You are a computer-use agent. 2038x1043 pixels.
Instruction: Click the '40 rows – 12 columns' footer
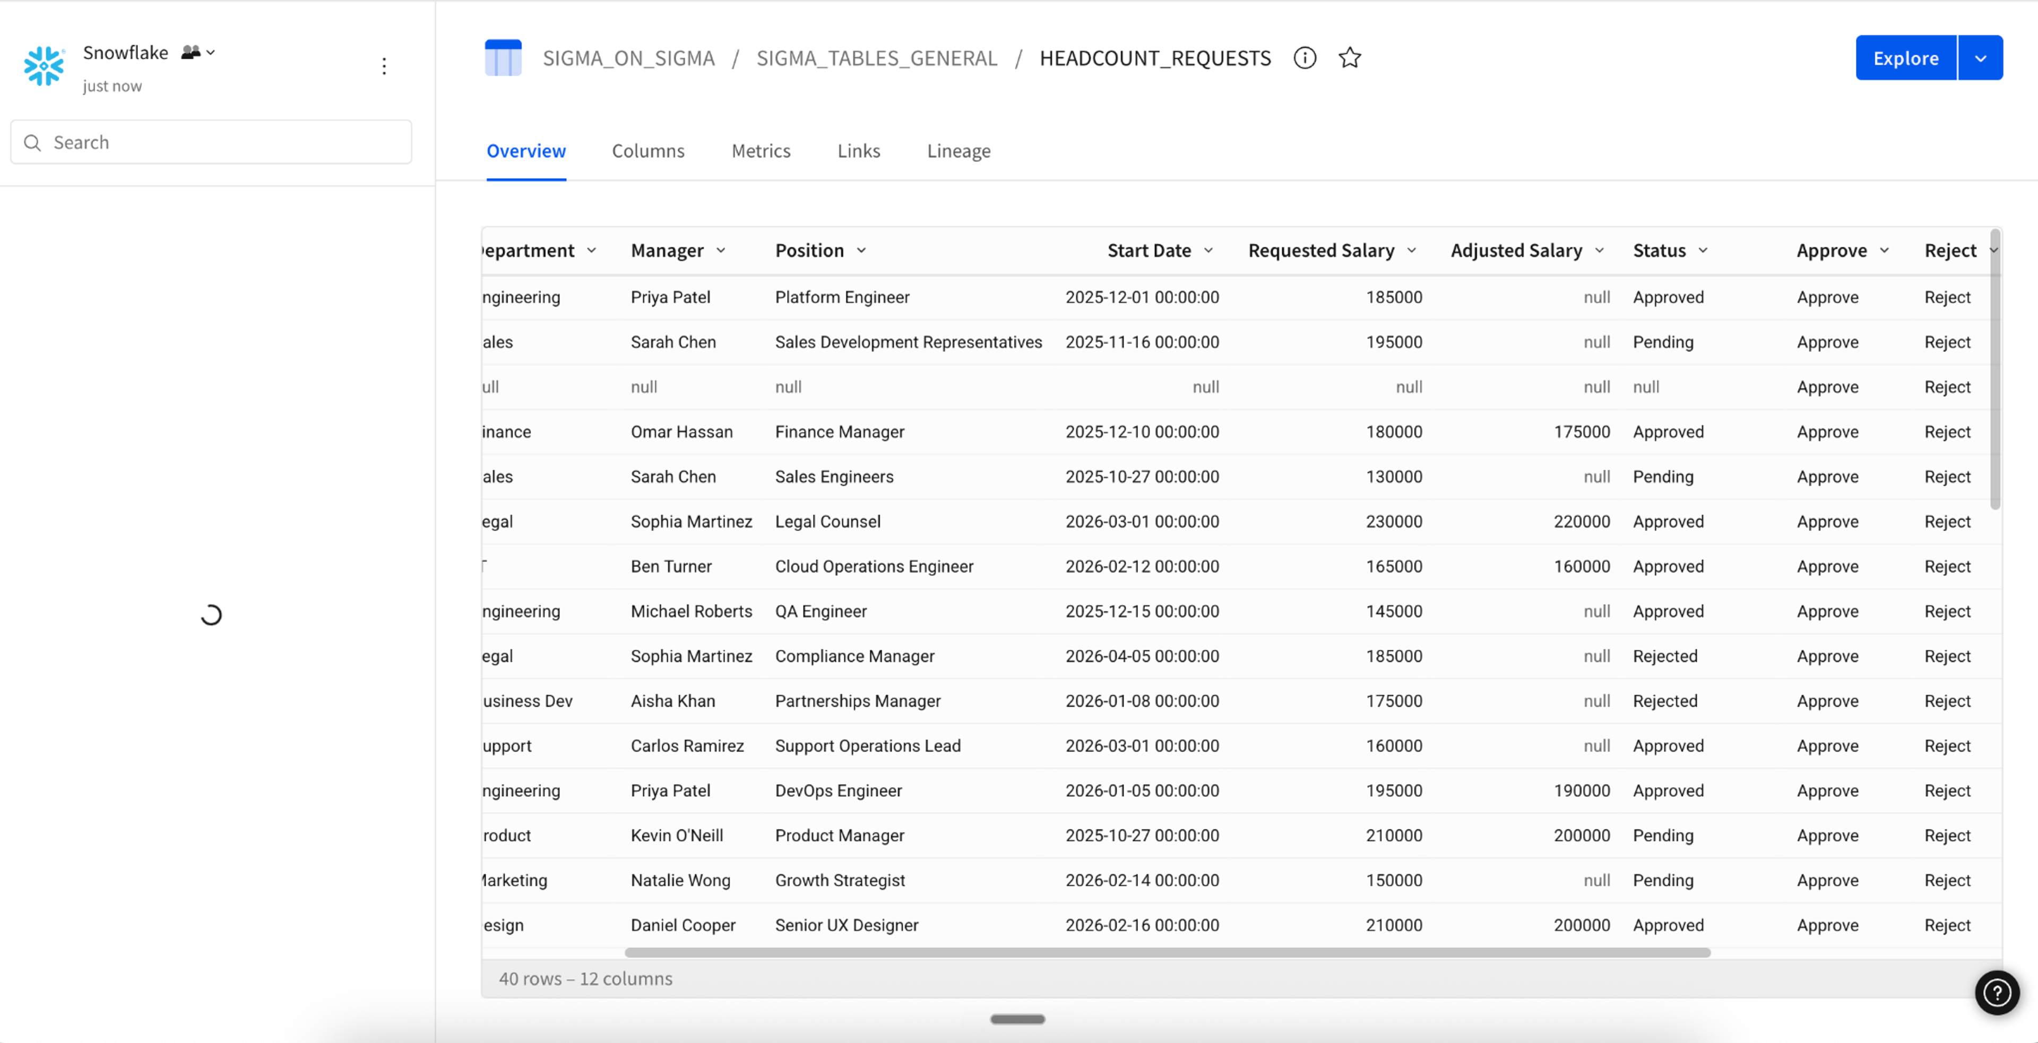[x=585, y=979]
